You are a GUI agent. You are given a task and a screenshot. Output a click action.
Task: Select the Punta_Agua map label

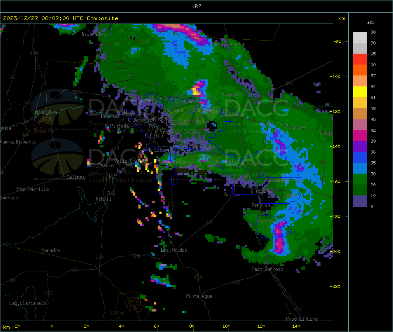199,297
